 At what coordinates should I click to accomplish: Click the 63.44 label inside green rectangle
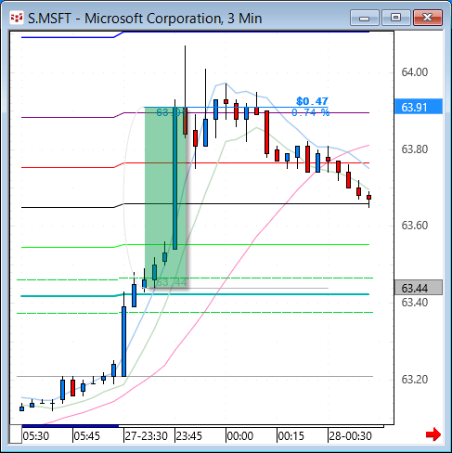pos(171,282)
